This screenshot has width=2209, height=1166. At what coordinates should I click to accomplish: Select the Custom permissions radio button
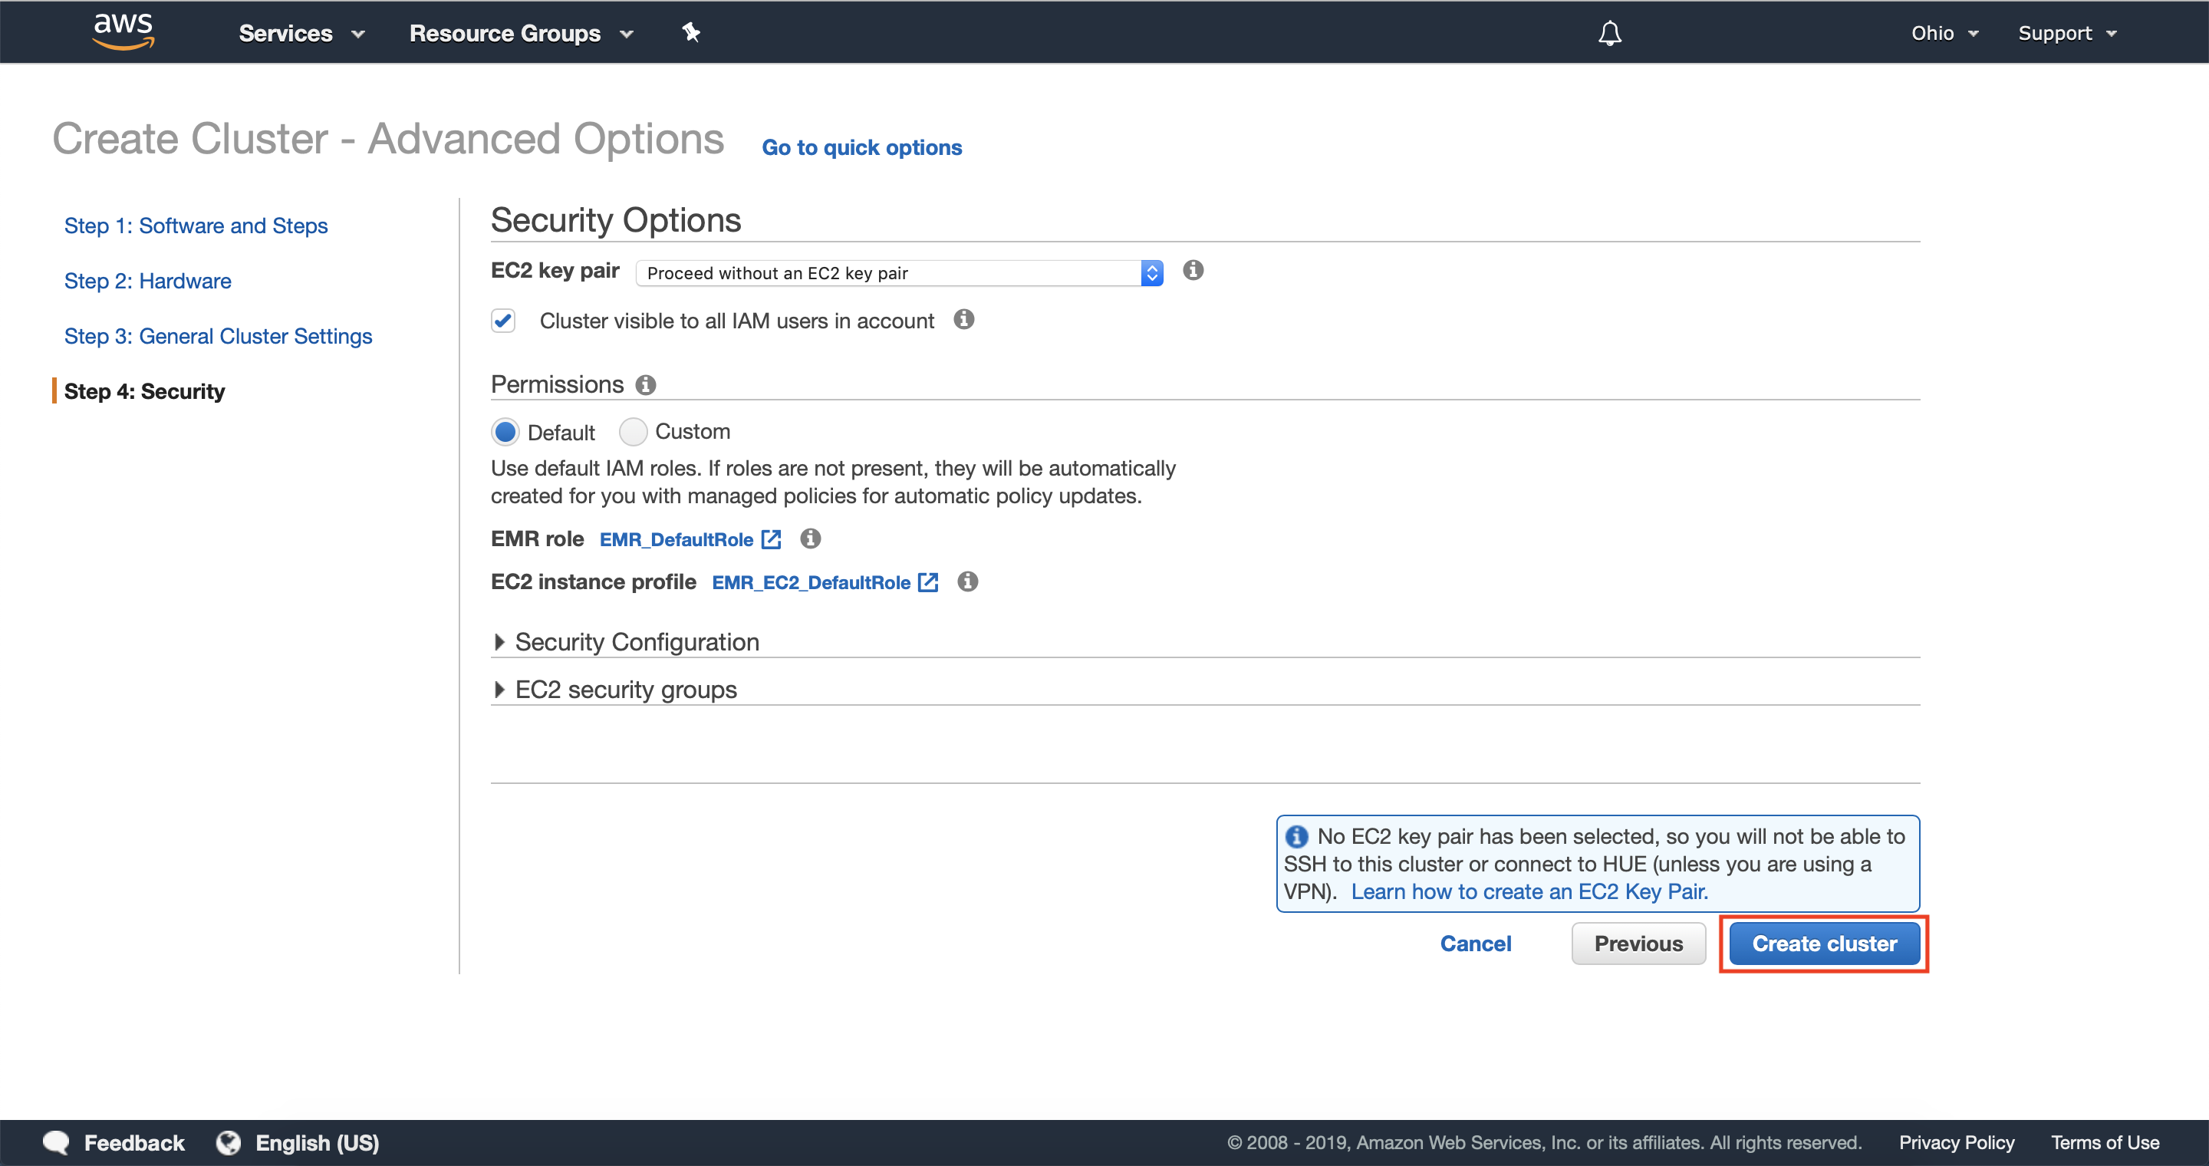tap(633, 432)
